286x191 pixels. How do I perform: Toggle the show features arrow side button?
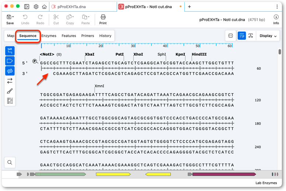pyautogui.click(x=10, y=61)
